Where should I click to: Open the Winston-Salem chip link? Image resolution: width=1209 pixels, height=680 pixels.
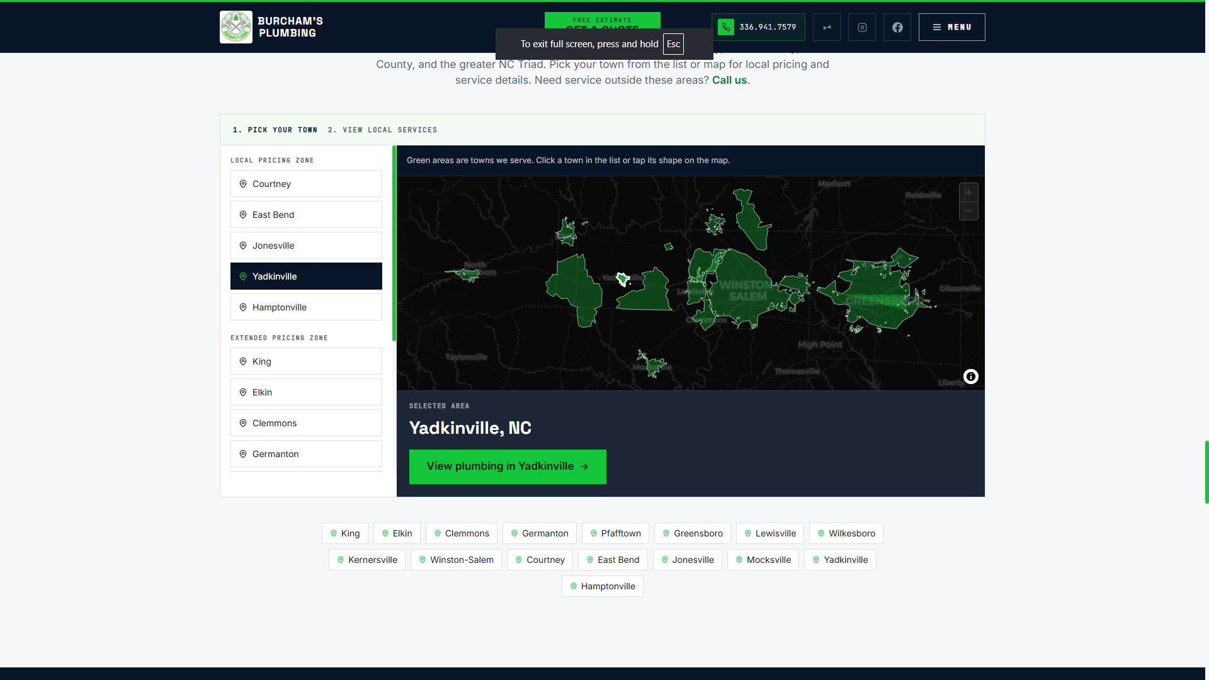456,560
